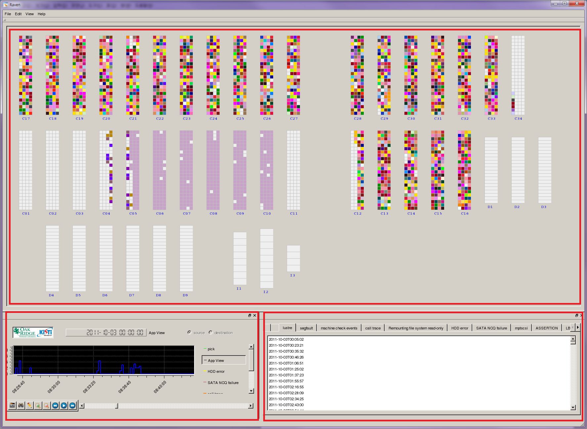Switch to the segfault tab
Viewport: 587px width, 429px height.
[306, 328]
